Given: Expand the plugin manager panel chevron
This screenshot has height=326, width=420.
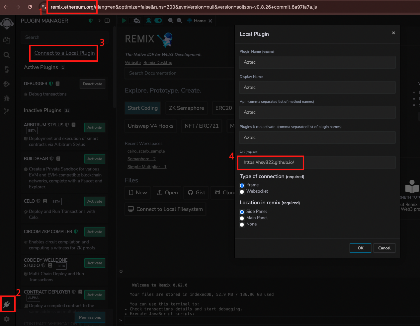Looking at the screenshot, I should pyautogui.click(x=99, y=21).
